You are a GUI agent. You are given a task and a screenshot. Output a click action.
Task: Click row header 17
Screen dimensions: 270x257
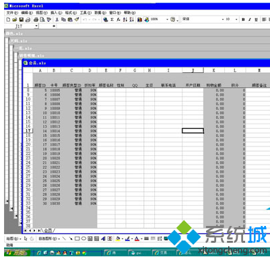tap(28, 131)
